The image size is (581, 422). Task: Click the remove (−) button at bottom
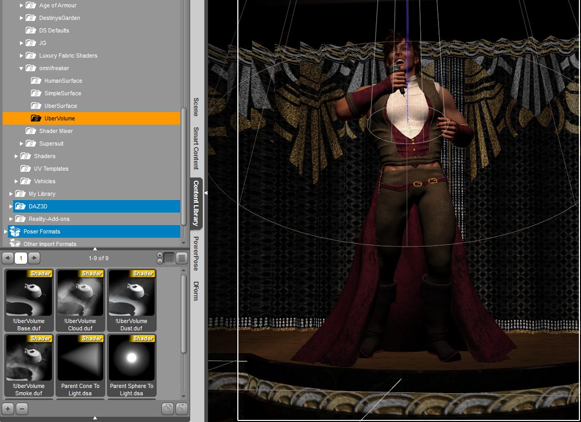coord(22,409)
